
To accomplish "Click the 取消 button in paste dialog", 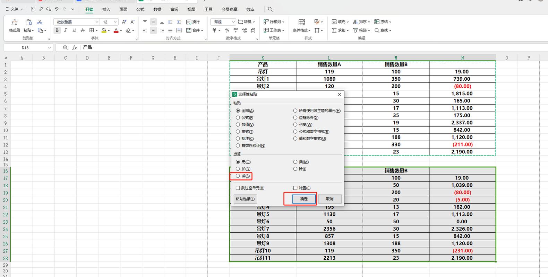I will pos(330,199).
